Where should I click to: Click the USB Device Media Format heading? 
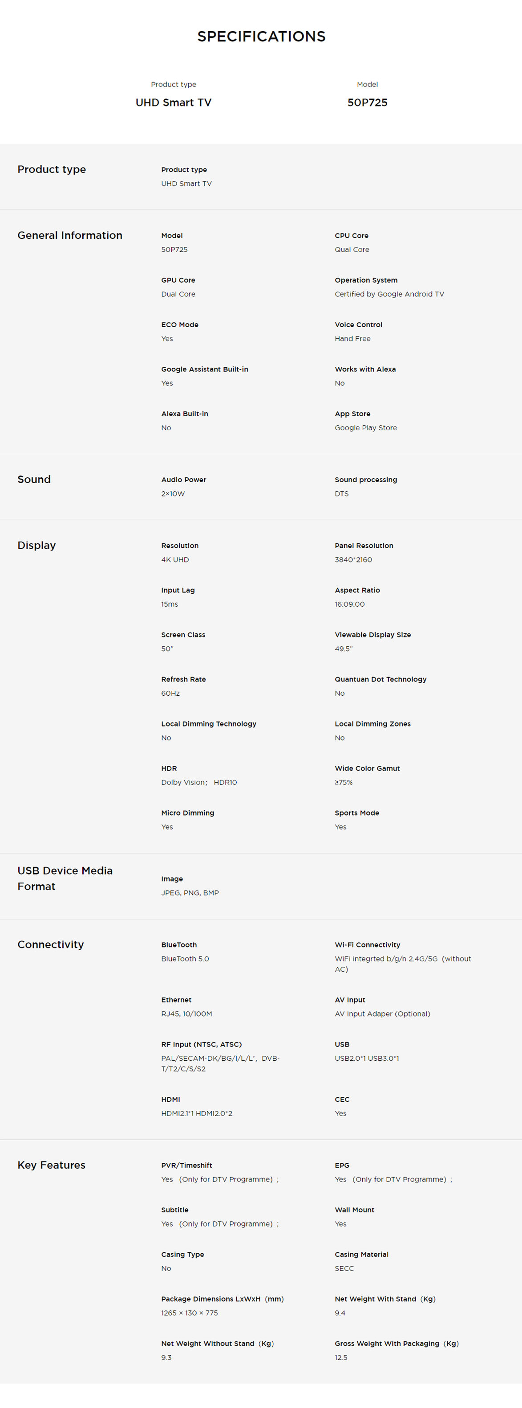(65, 878)
